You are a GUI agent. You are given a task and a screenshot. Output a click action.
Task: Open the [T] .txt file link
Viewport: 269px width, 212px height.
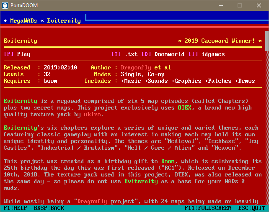pos(124,54)
